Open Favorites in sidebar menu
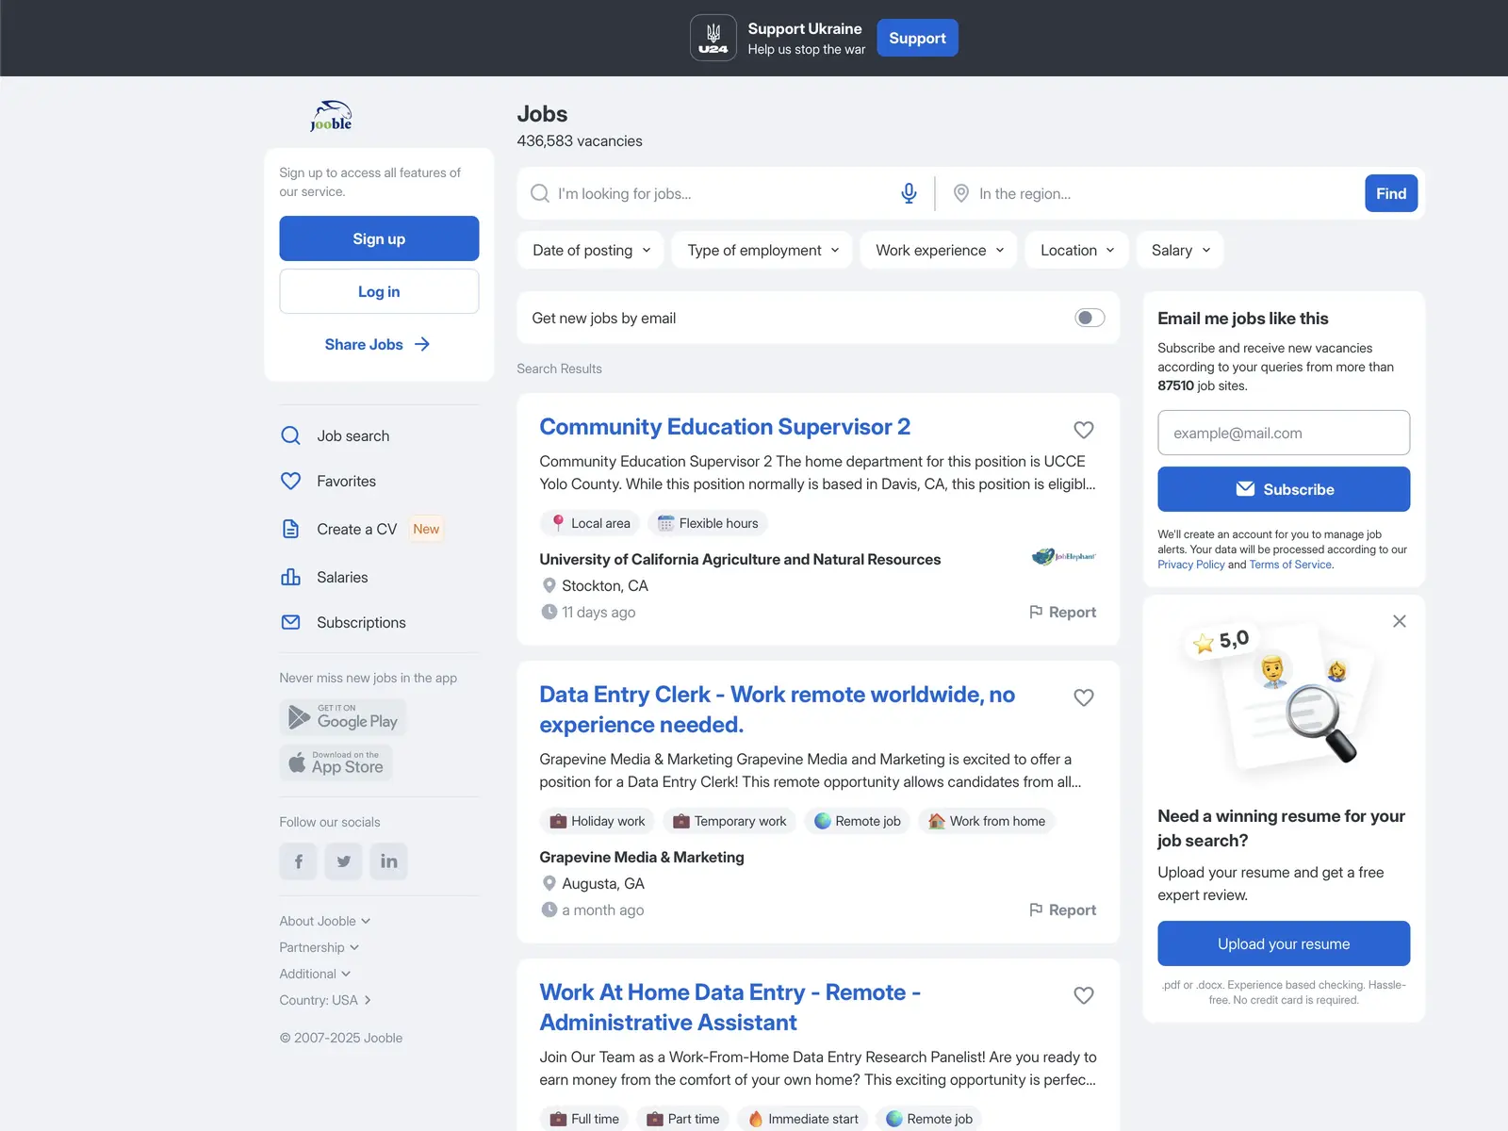This screenshot has height=1131, width=1508. point(346,481)
